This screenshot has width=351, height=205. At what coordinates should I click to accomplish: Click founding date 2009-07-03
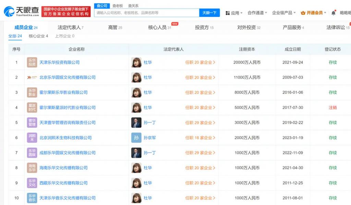[293, 78]
